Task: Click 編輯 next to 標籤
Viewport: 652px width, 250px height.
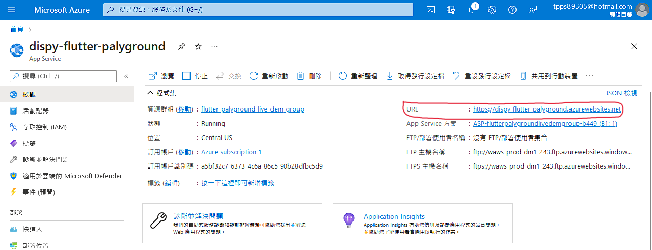Action: [x=171, y=183]
